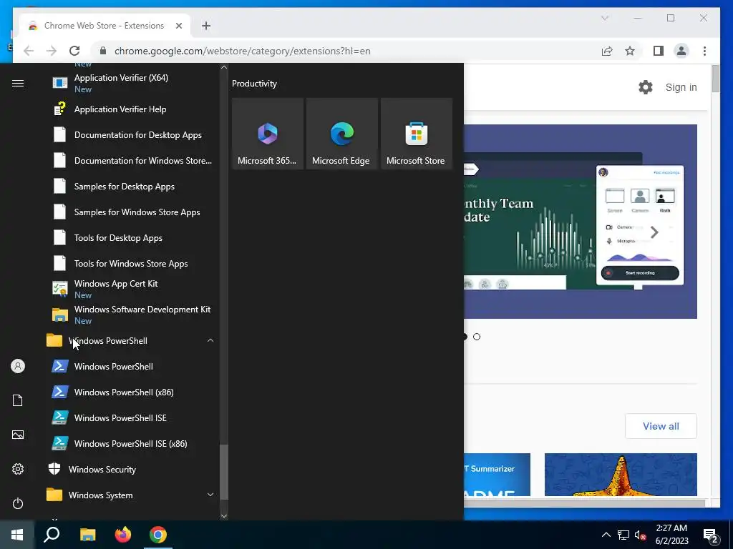Close the Chrome Web Store tab
The height and width of the screenshot is (549, 733).
178,26
